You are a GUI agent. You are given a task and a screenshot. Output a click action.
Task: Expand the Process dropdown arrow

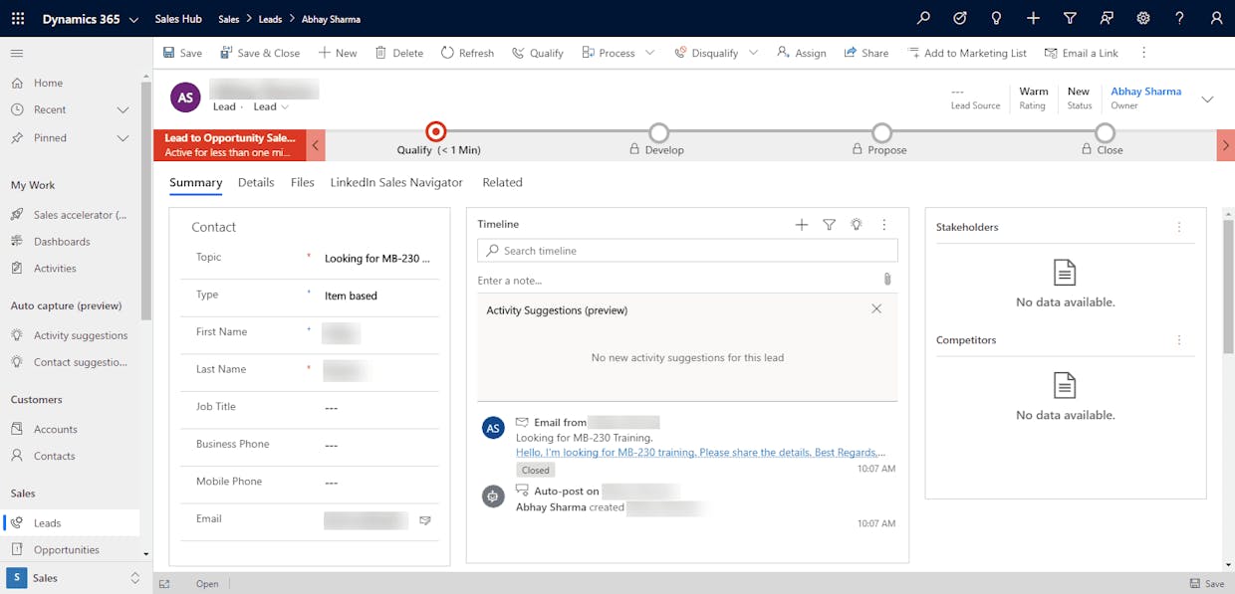pyautogui.click(x=650, y=53)
